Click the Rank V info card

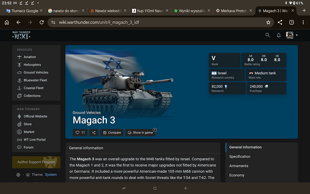pyautogui.click(x=224, y=60)
